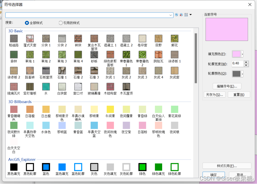Image resolution: width=257 pixels, height=184 pixels.
Task: Open 样式引用(F)... dialog
Action: pos(227,166)
